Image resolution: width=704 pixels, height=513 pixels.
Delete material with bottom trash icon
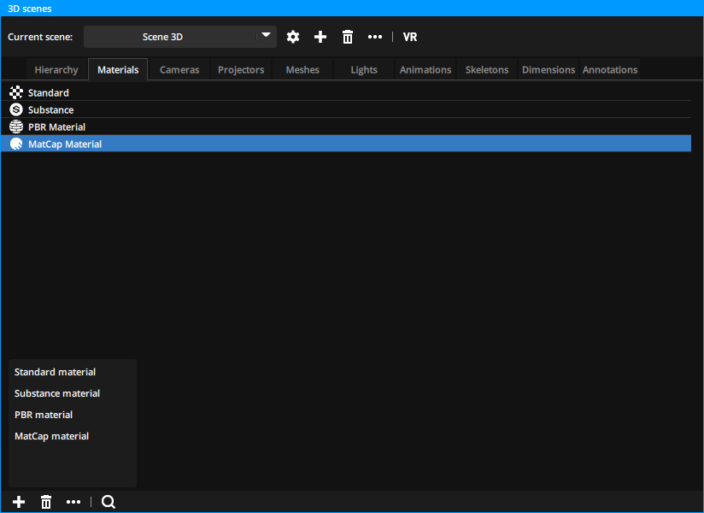click(x=46, y=502)
